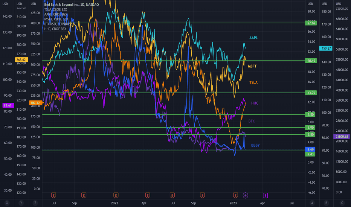
Task: Open the earnings marker near Apr 2022
Action: coord(148,195)
